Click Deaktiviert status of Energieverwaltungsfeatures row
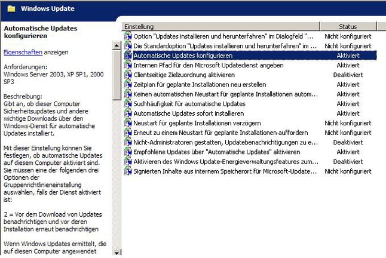386x258 pixels. click(x=348, y=162)
